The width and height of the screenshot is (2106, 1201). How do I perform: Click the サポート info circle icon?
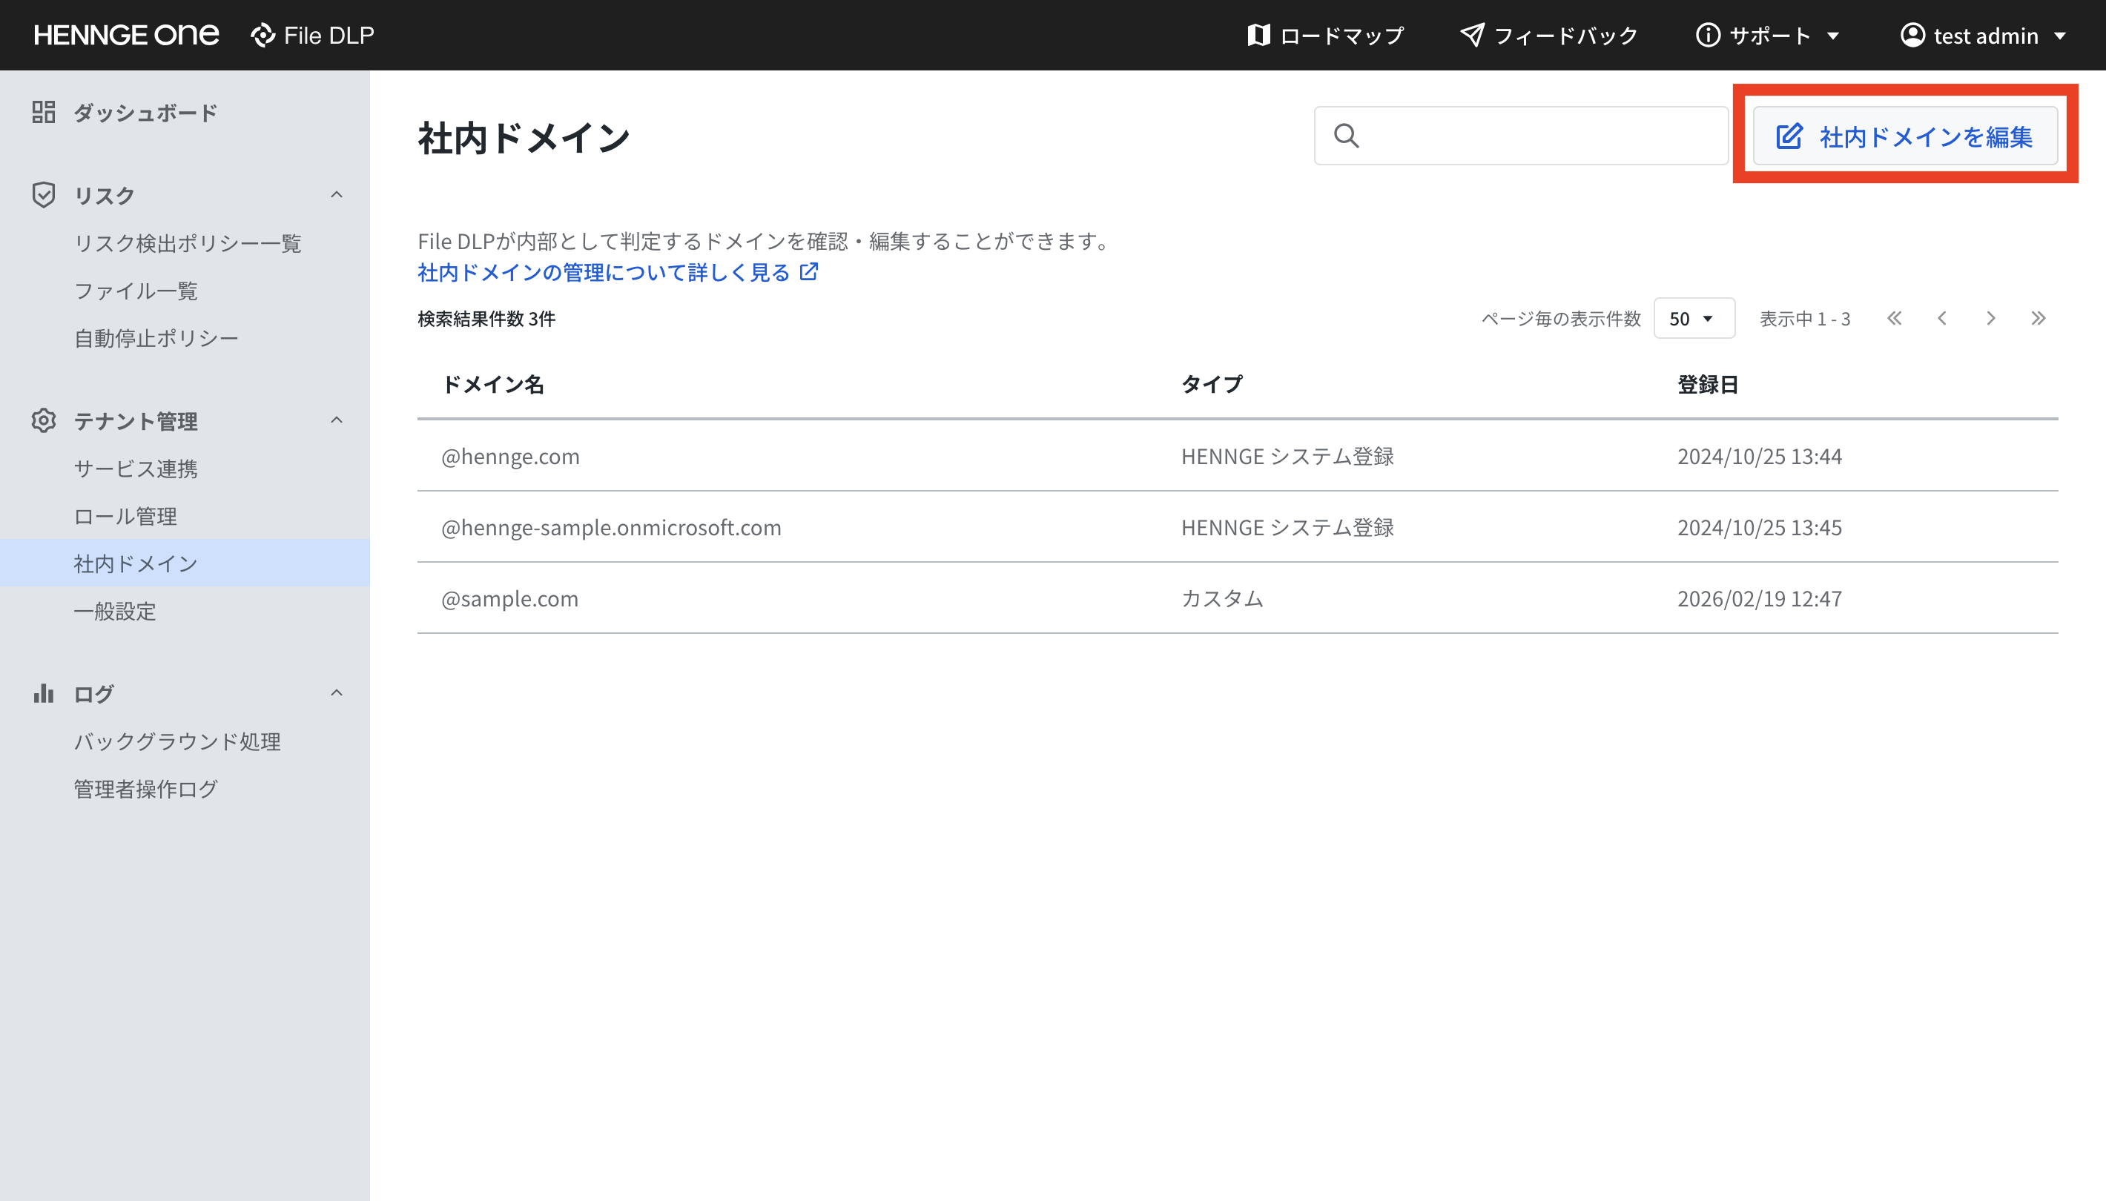coord(1708,36)
